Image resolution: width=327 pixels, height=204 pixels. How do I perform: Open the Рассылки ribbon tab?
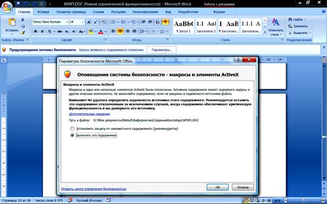point(118,12)
